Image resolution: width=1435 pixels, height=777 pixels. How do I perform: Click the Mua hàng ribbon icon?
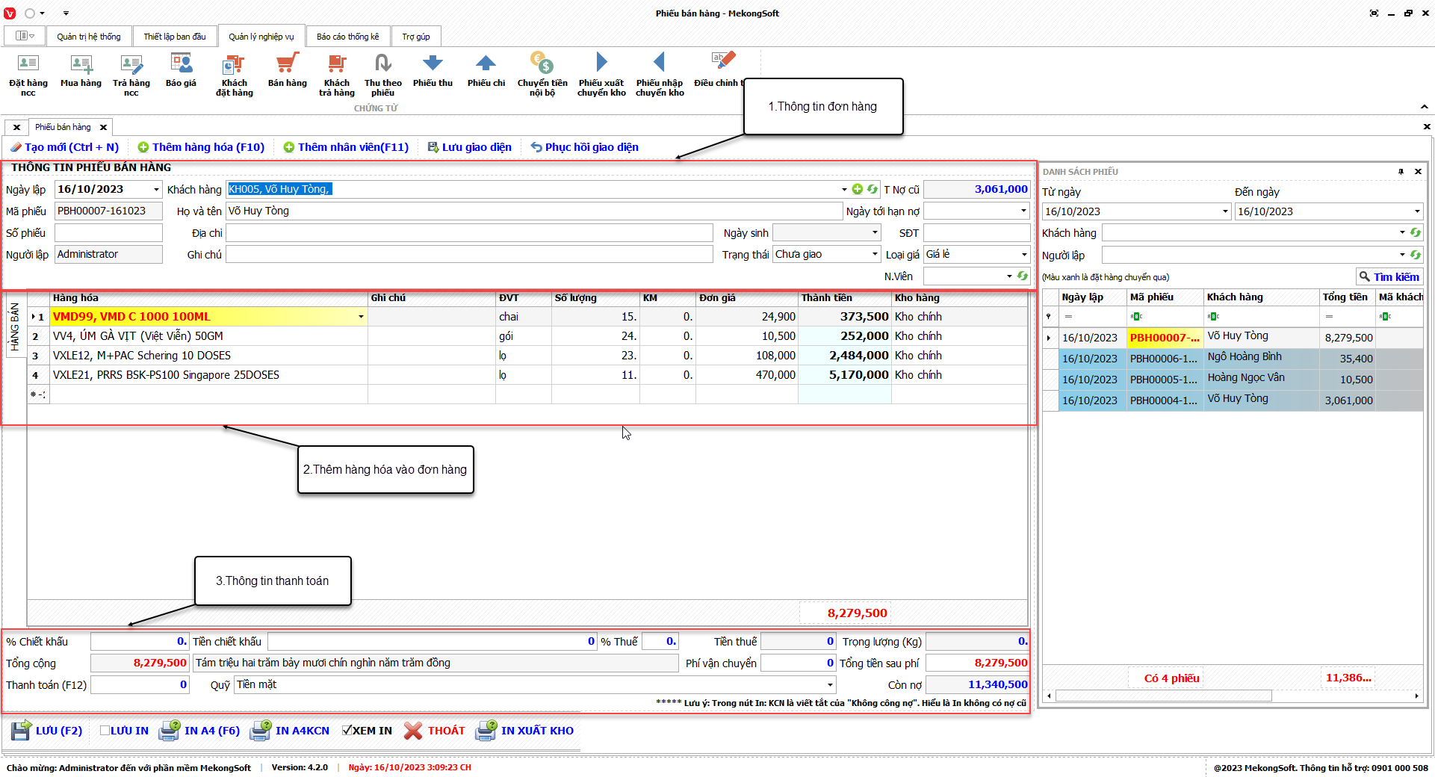click(x=81, y=64)
